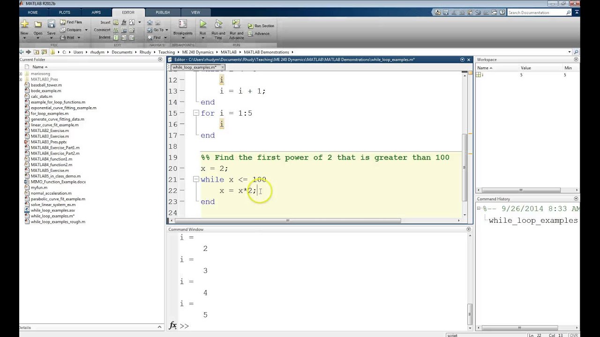Click the fx insert function icon
The height and width of the screenshot is (337, 600).
(124, 22)
